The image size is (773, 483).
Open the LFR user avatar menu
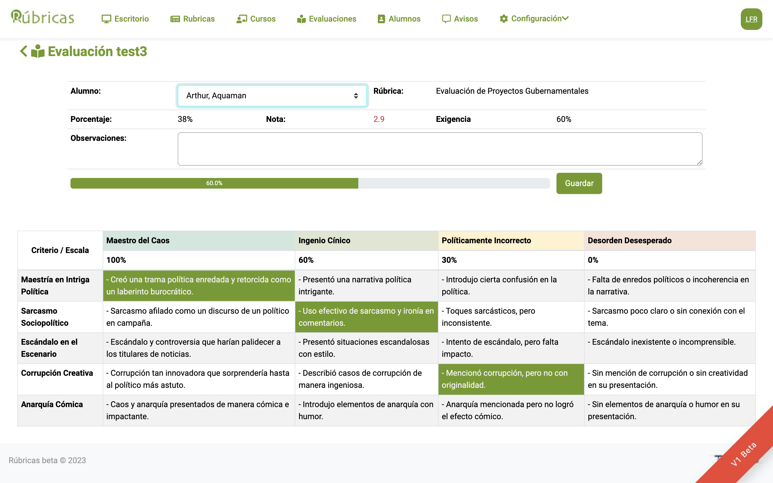point(751,19)
